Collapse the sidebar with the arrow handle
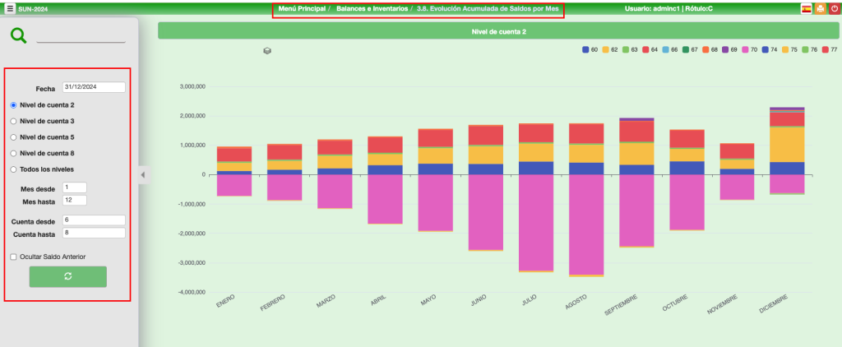 click(x=142, y=174)
